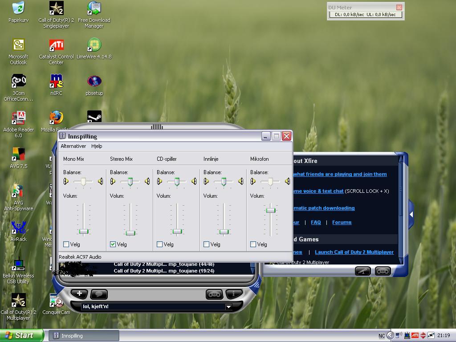Image resolution: width=456 pixels, height=342 pixels.
Task: Click automatic patch downloading link
Action: click(x=324, y=208)
